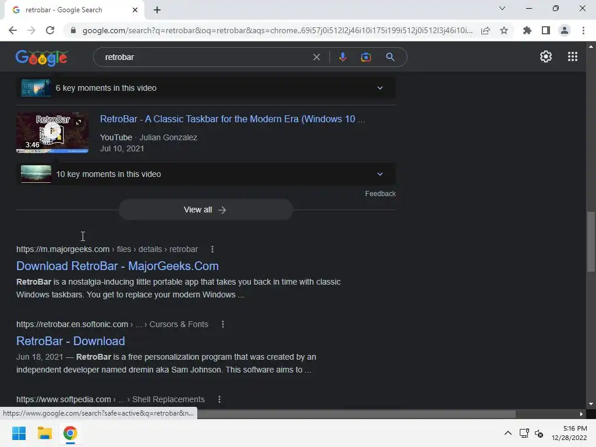Screen dimensions: 596x447
Task: Open the network status tray icon
Action: (524, 433)
